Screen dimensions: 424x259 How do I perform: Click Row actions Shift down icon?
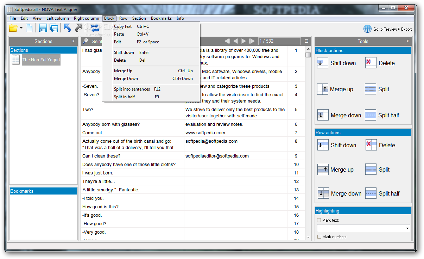(x=323, y=145)
